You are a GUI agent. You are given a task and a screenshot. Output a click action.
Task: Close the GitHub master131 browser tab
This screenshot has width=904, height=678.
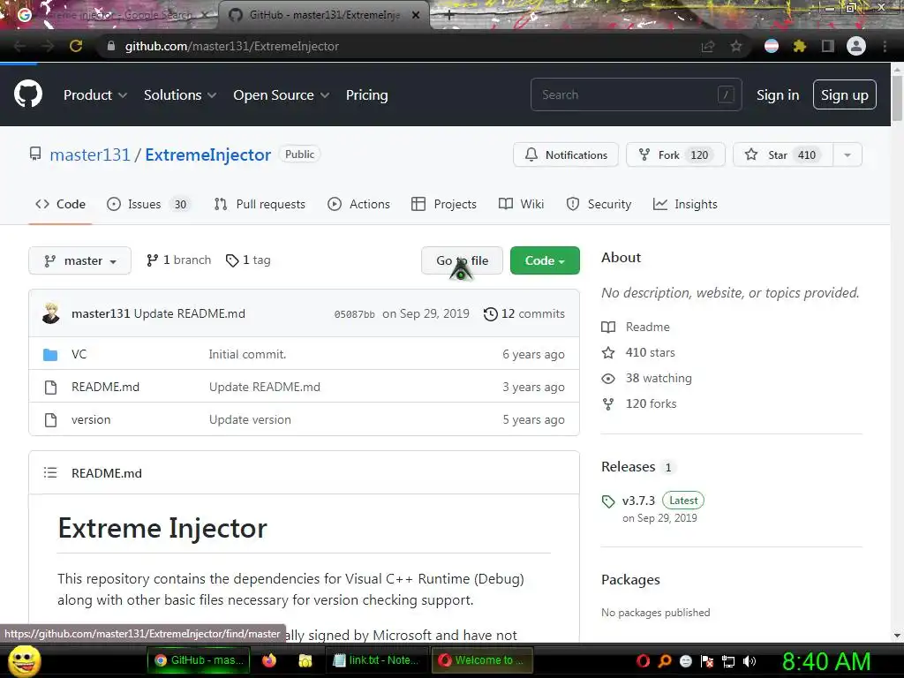[x=416, y=16]
